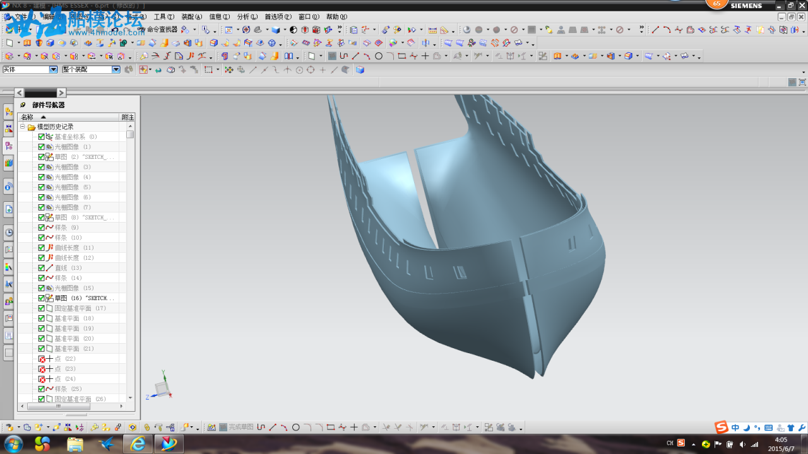This screenshot has height=454, width=808.
Task: Open the 帮助(H) menu
Action: tap(336, 17)
